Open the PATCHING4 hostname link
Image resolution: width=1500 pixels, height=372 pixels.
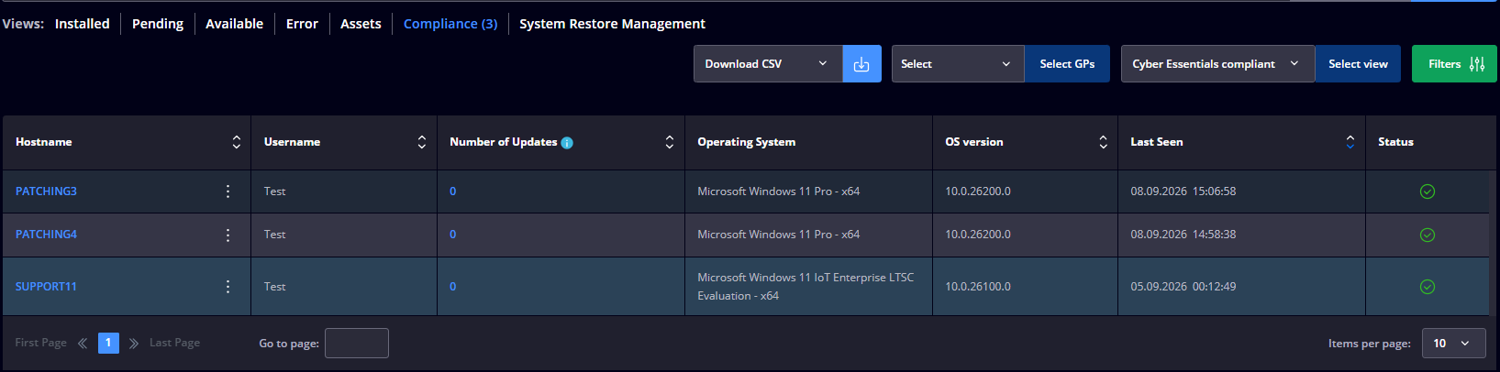pyautogui.click(x=46, y=235)
